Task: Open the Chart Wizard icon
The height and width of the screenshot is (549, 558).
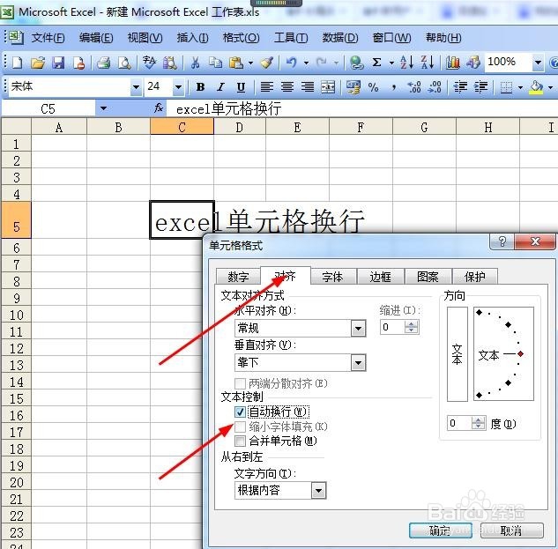Action: (453, 63)
